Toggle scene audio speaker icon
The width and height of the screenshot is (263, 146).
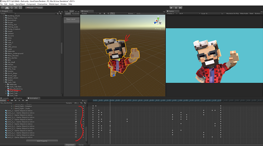108,13
